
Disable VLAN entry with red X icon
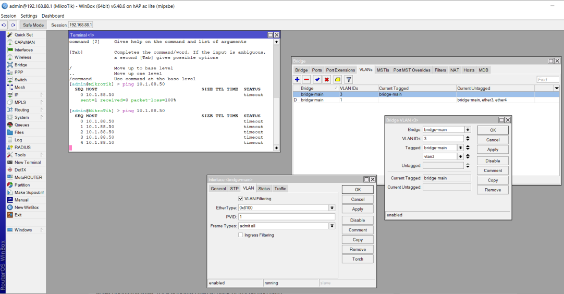coord(327,80)
